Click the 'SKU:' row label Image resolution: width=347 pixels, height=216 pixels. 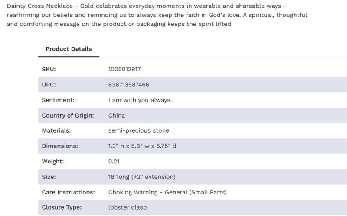(49, 69)
